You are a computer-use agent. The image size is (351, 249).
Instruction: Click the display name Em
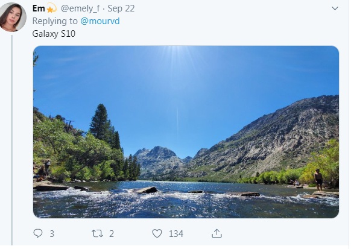[39, 8]
